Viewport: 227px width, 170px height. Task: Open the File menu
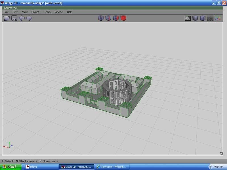6,12
